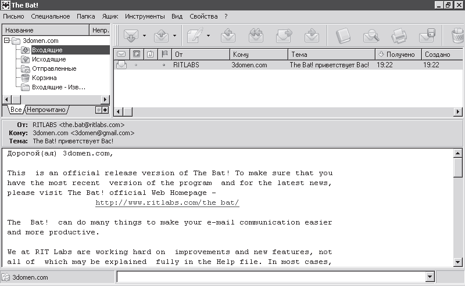The height and width of the screenshot is (286, 465).
Task: Switch to the Непрочитано tab
Action: (46, 110)
